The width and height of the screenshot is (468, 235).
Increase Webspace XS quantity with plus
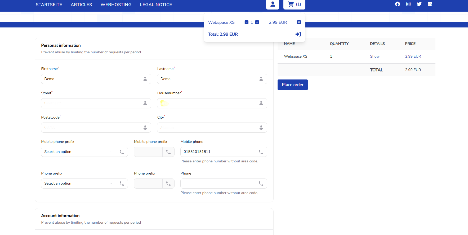point(257,22)
